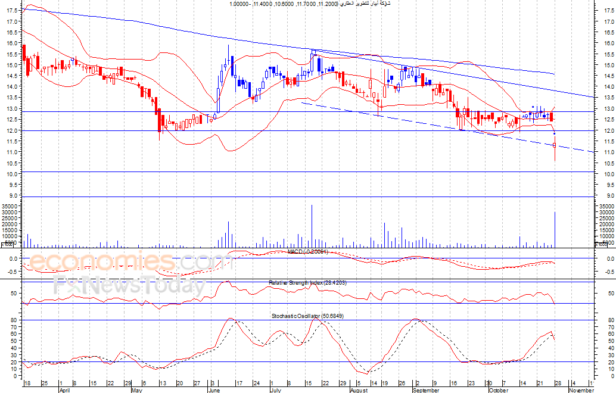Image resolution: width=616 pixels, height=393 pixels.
Task: Click the 0.0 label on right MACD axis
Action: pos(611,259)
